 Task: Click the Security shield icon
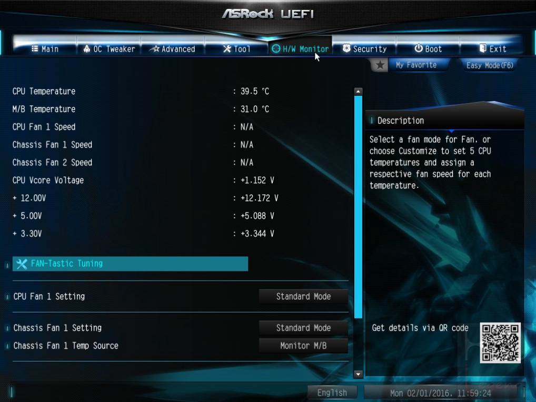click(346, 48)
